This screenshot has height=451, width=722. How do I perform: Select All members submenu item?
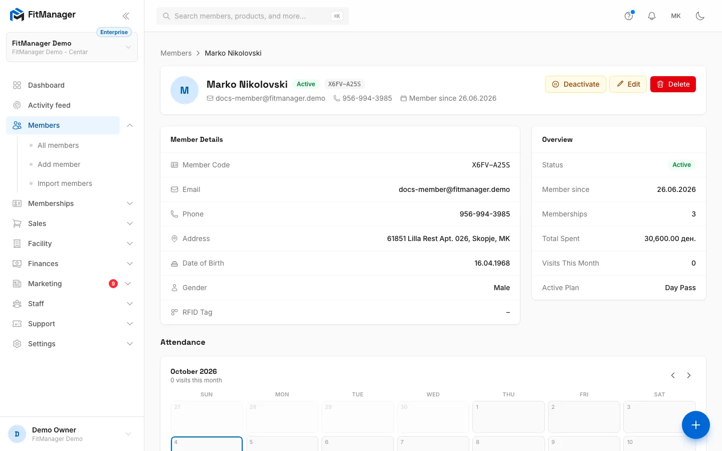(58, 145)
